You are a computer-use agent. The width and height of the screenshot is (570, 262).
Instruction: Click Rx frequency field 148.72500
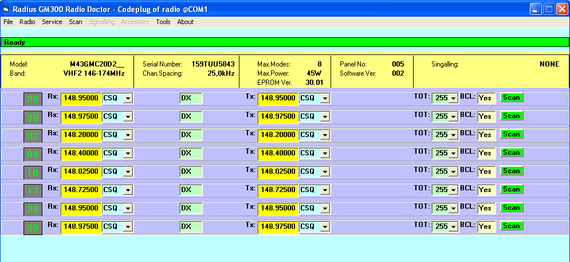pyautogui.click(x=81, y=190)
